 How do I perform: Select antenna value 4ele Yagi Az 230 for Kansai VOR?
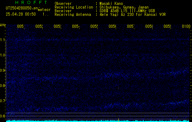point(132,15)
